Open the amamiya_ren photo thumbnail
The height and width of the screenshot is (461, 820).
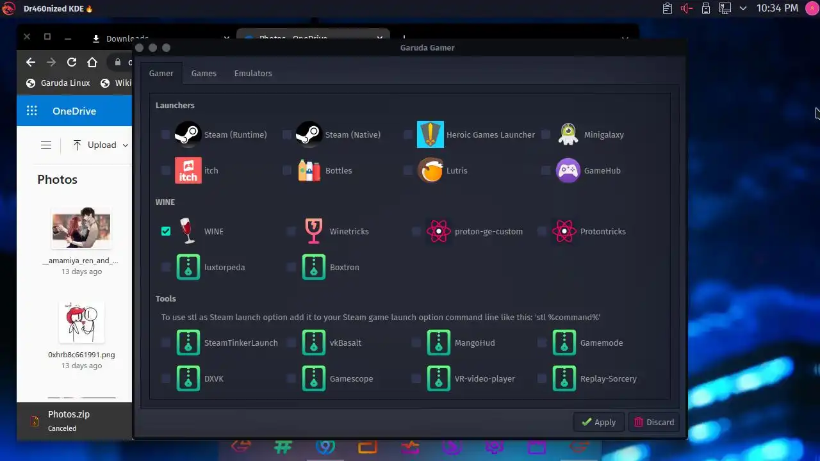[x=81, y=227]
